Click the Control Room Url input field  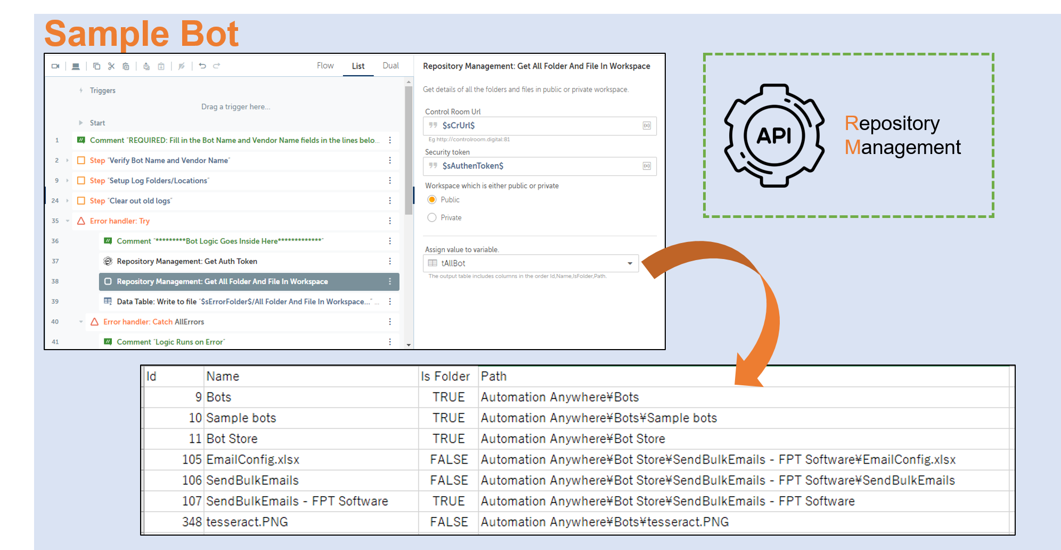[x=538, y=126]
